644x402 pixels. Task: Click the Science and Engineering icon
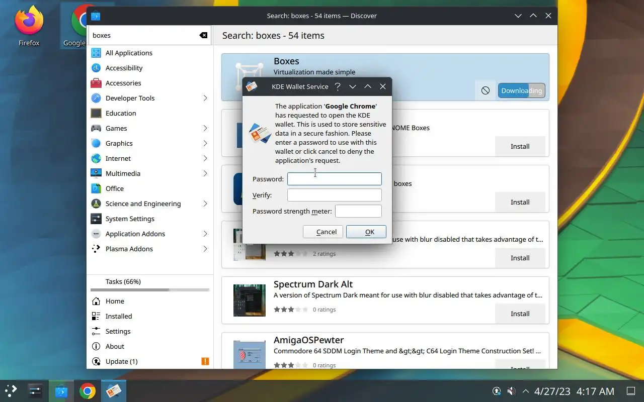(96, 204)
